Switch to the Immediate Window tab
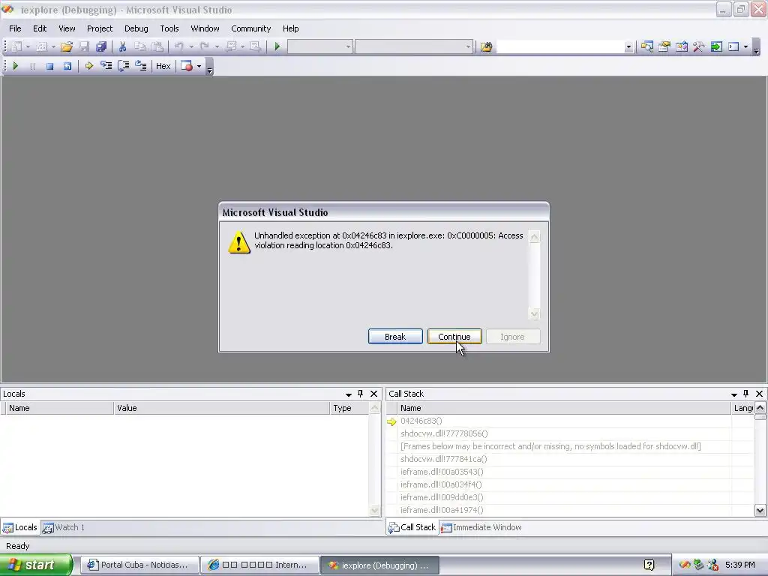Screen dimensions: 768x576 481,527
